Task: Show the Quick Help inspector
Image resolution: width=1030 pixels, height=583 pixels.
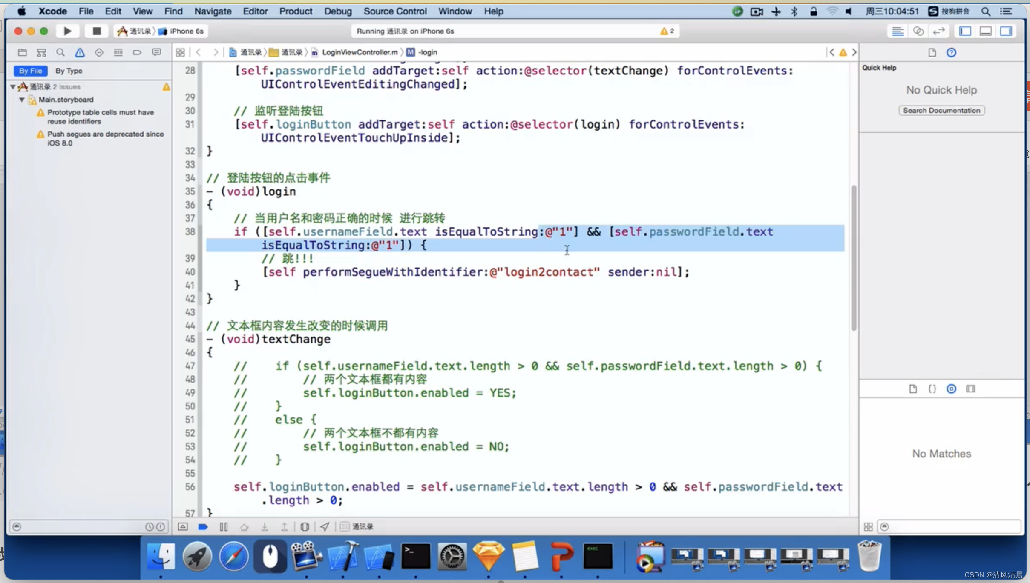Action: coord(951,52)
